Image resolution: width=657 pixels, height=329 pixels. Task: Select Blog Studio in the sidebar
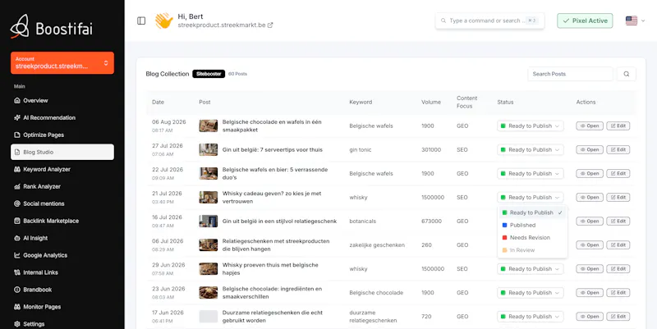click(x=62, y=152)
